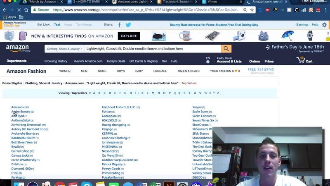330x186 pixels.
Task: Expand the Departments menu
Action: coord(16,61)
